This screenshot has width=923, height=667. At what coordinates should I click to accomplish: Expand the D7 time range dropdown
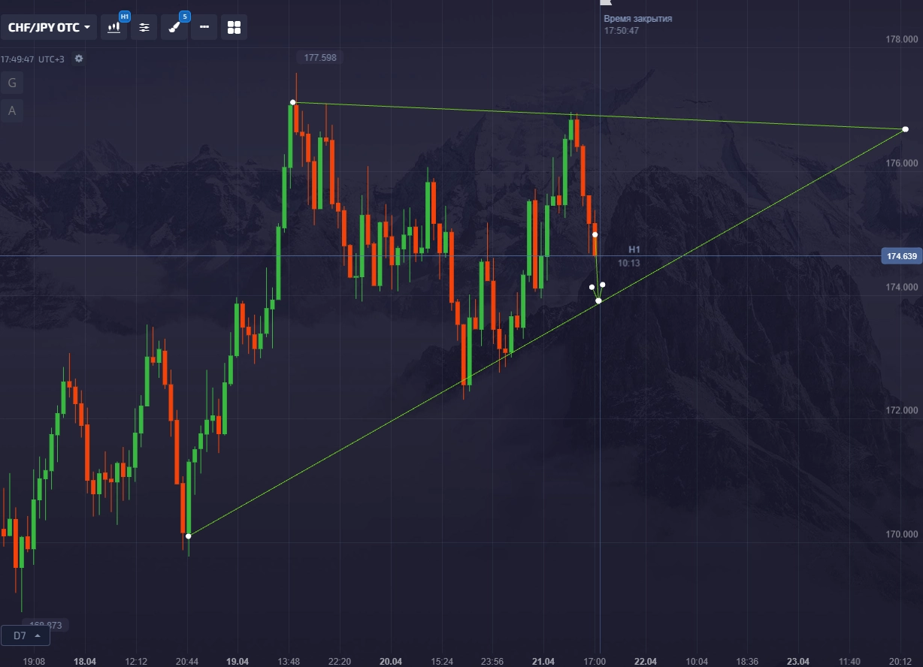click(26, 635)
